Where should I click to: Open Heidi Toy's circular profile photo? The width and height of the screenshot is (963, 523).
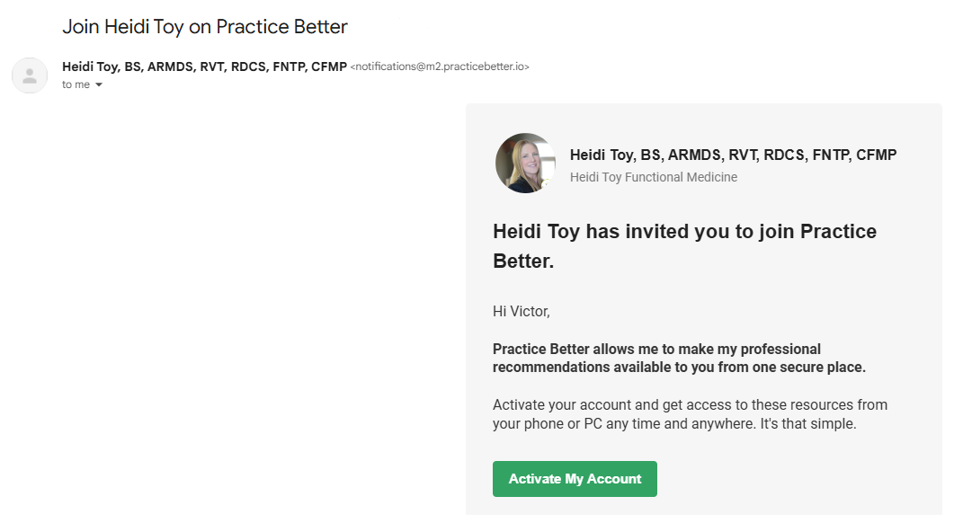click(x=525, y=164)
